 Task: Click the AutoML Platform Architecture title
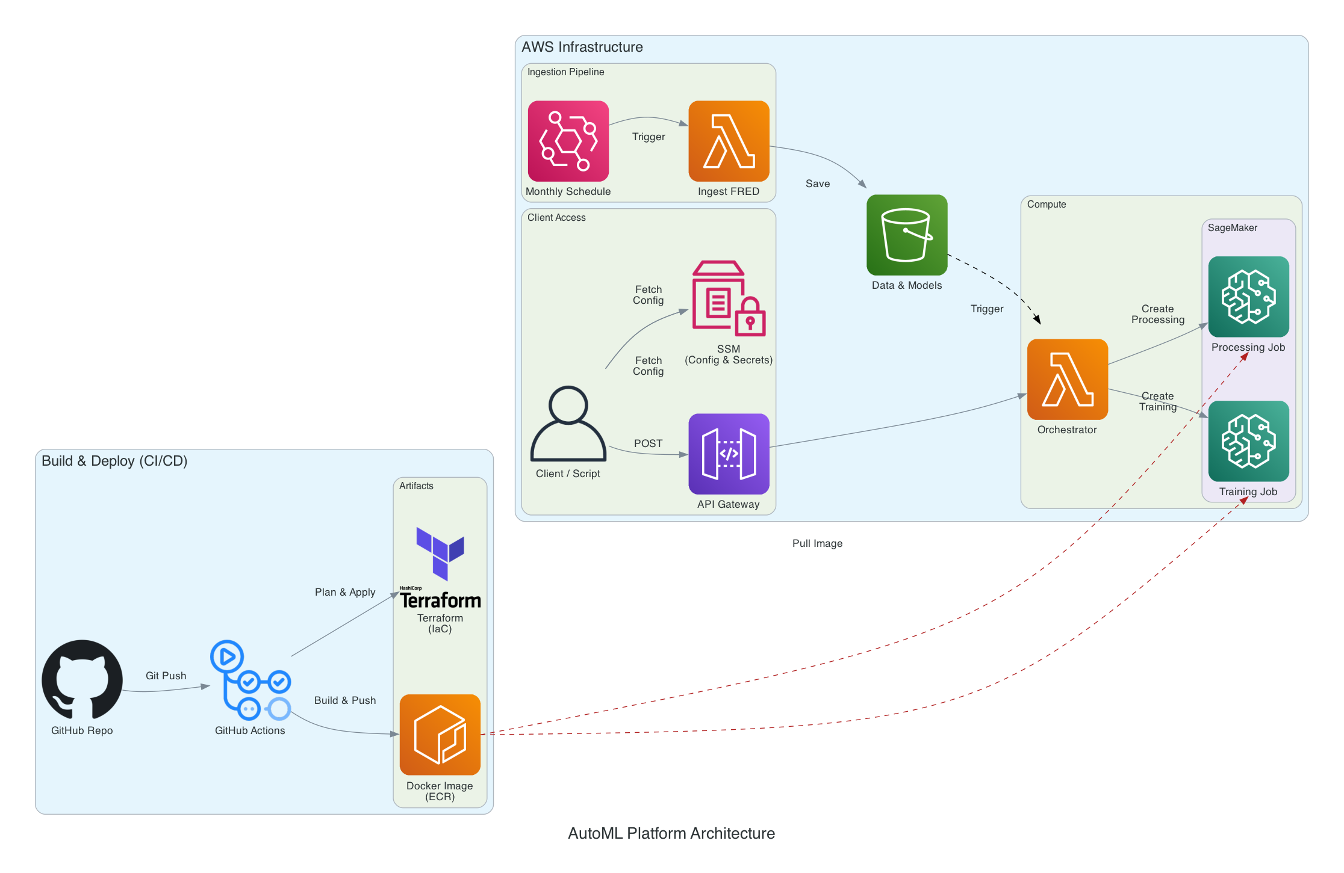pos(671,833)
